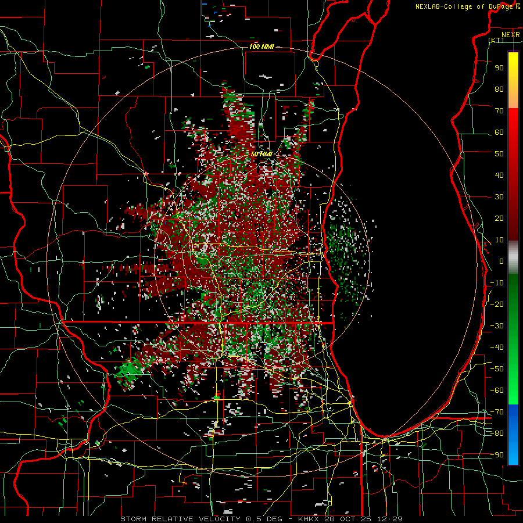The image size is (523, 523).
Task: Select the 100 NMI range ring label
Action: [261, 46]
